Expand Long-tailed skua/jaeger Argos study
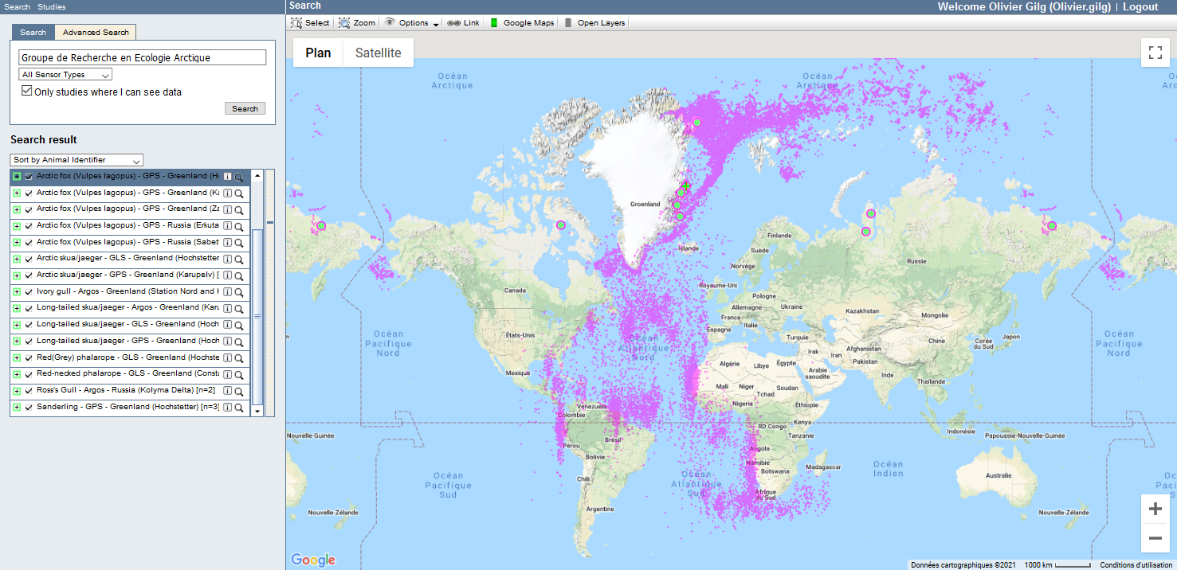Screen dimensions: 1177x570 [x=17, y=309]
